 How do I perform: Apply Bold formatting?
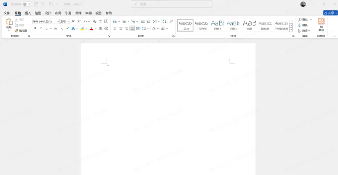pyautogui.click(x=35, y=29)
